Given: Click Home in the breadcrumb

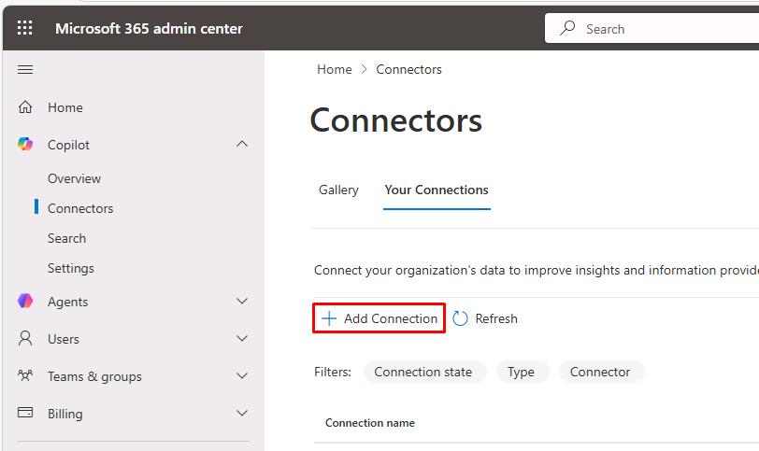Looking at the screenshot, I should click(335, 69).
